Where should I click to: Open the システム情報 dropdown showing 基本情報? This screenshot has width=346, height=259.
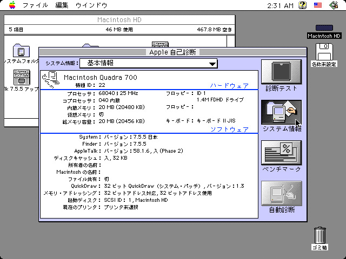(149, 64)
